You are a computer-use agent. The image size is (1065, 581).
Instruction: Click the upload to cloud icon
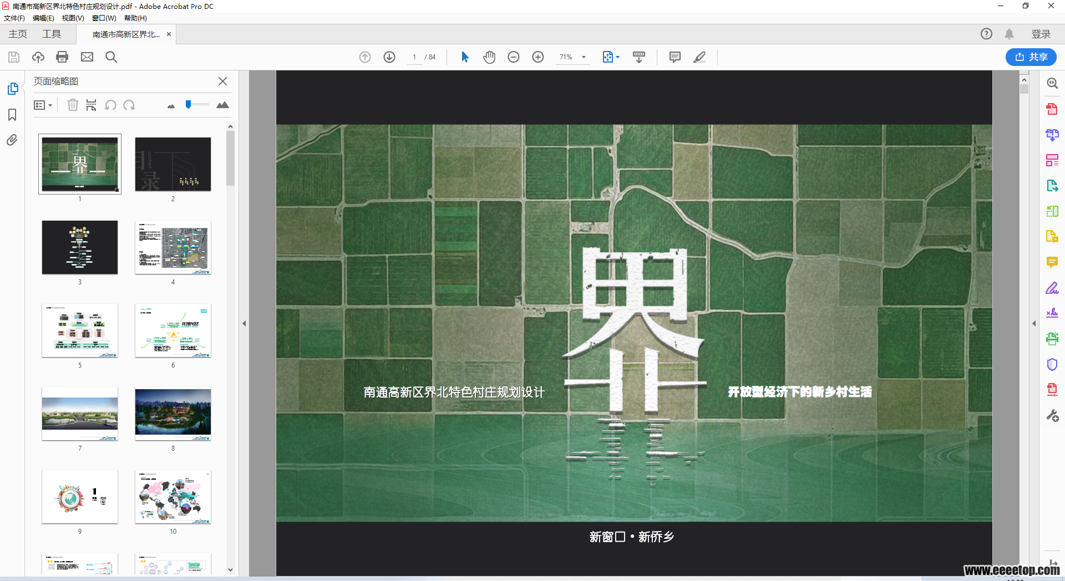point(38,57)
